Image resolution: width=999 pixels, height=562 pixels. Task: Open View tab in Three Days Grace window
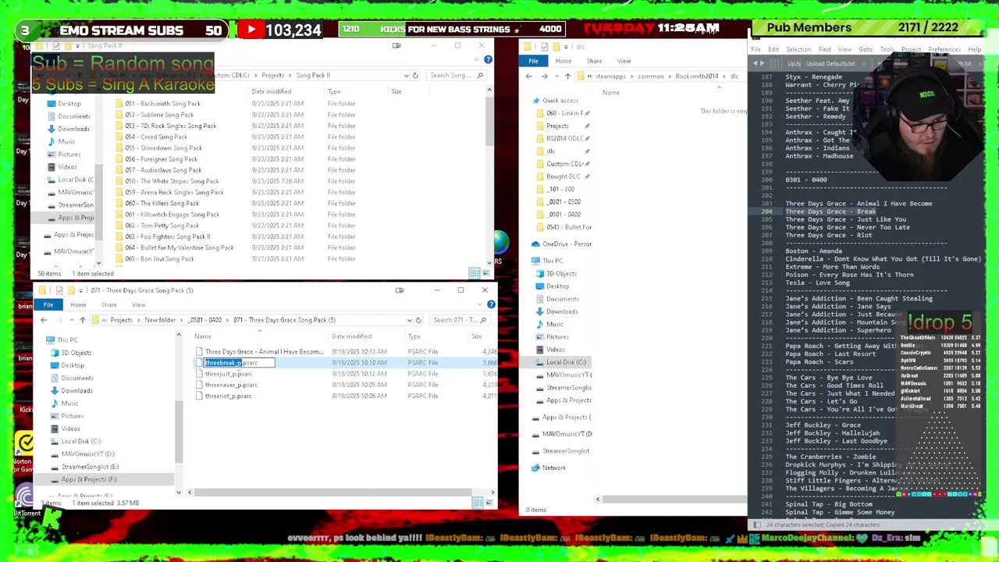tap(138, 304)
